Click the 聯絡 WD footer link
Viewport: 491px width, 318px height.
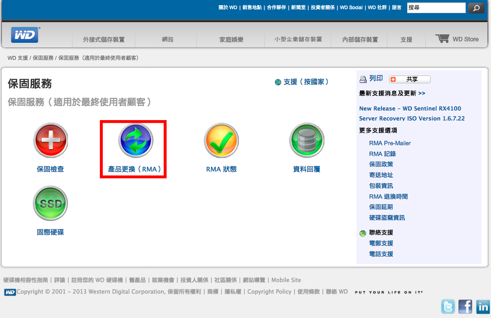[337, 292]
